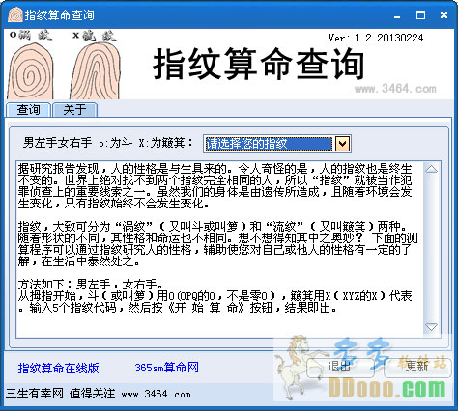Viewport: 458px width, 411px height.
Task: Click the www.3464.com status bar text
Action: click(x=156, y=394)
